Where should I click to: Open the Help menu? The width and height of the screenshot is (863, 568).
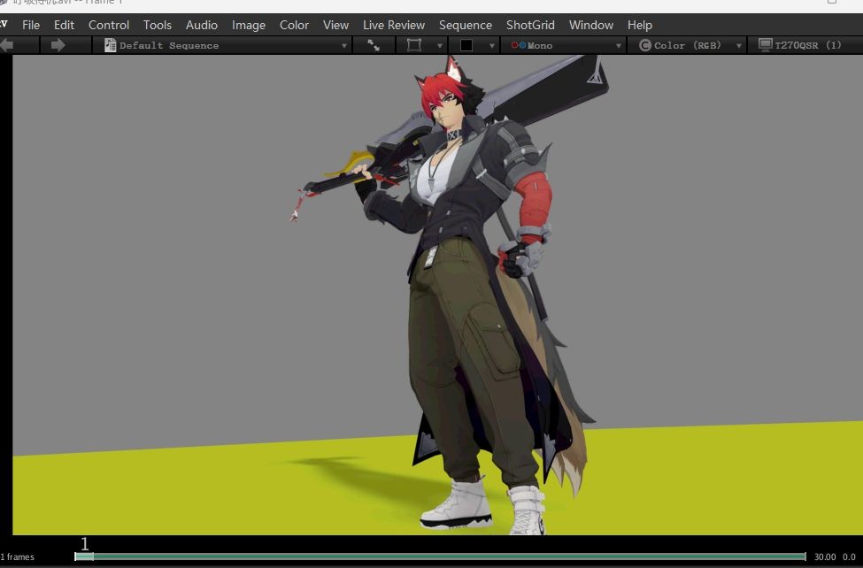pyautogui.click(x=640, y=26)
